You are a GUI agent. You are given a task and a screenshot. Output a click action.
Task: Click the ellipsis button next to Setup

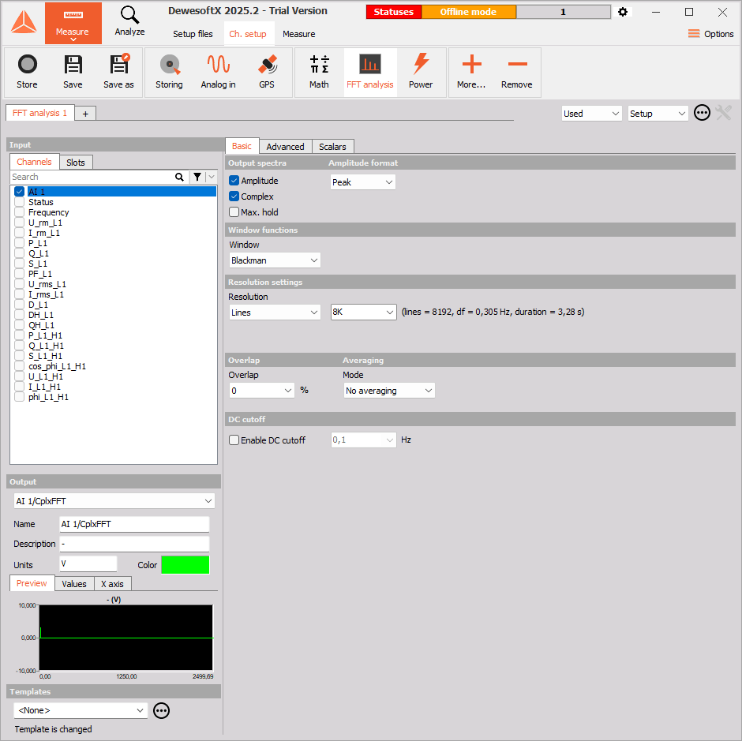click(x=702, y=113)
